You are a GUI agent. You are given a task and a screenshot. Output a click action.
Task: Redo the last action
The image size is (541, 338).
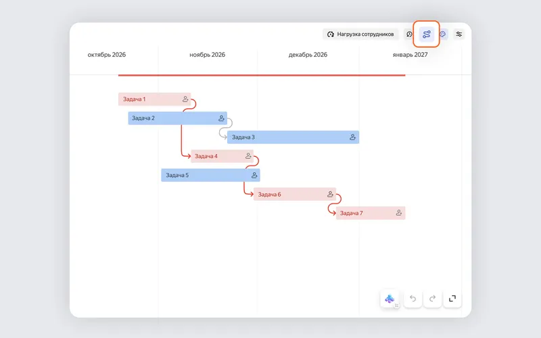433,298
